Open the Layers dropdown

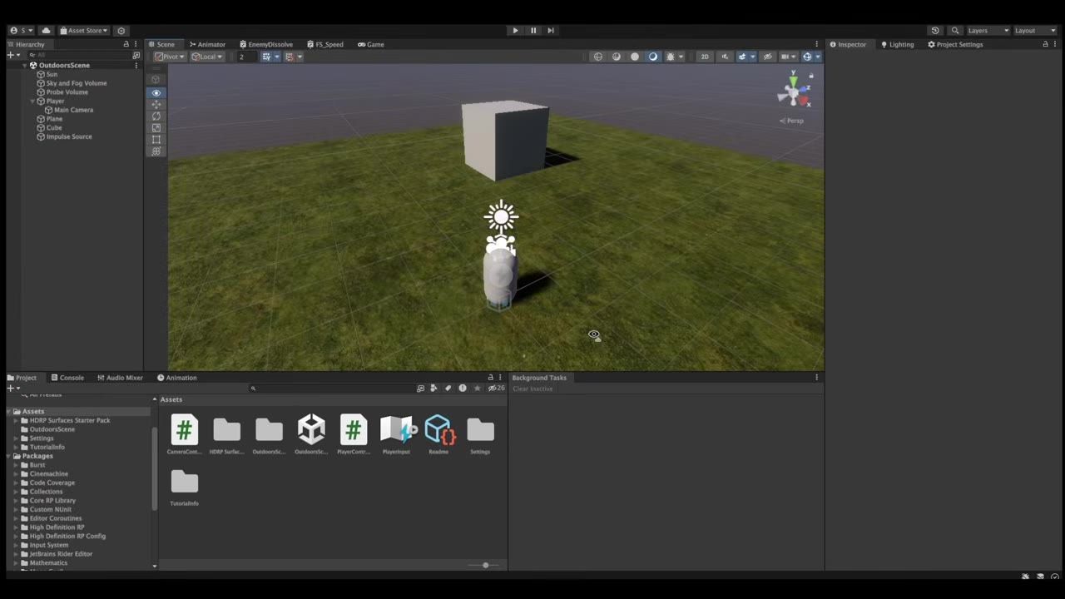coord(988,31)
